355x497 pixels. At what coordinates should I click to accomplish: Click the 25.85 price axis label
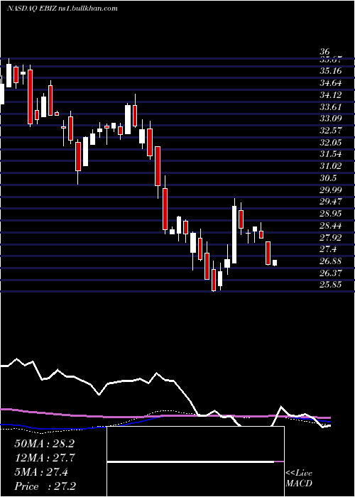coord(331,285)
